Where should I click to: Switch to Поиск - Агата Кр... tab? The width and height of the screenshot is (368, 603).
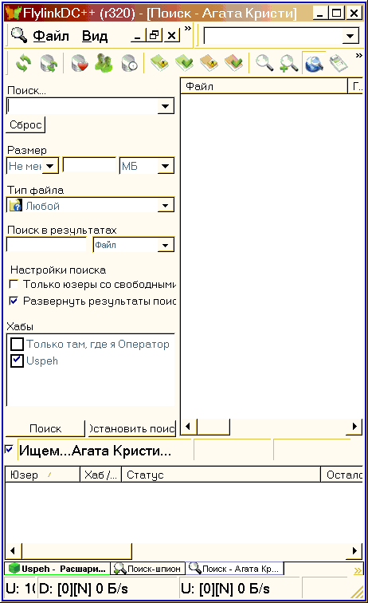pos(235,569)
